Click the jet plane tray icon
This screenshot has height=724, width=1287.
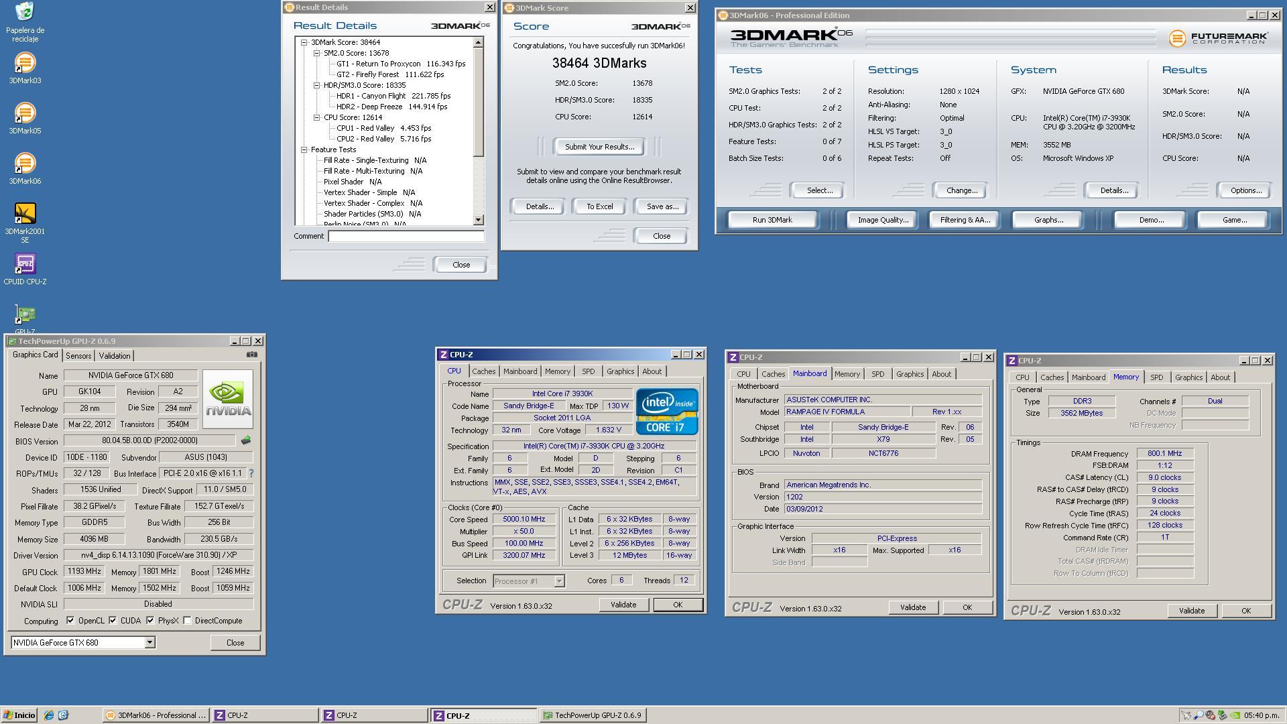[x=1186, y=715]
